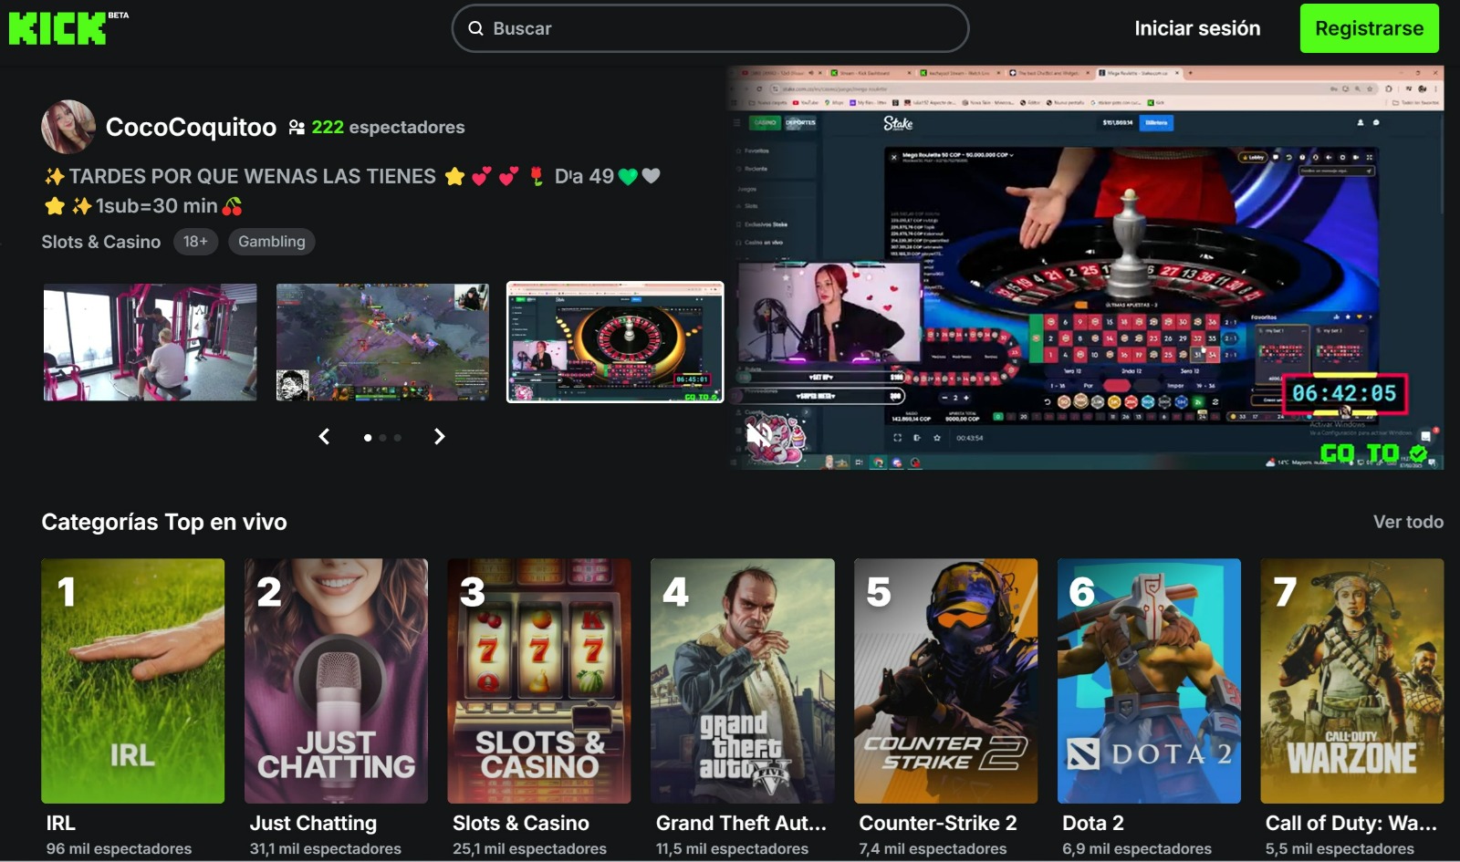Select the first carousel pagination dot
This screenshot has height=862, width=1460.
tap(368, 438)
